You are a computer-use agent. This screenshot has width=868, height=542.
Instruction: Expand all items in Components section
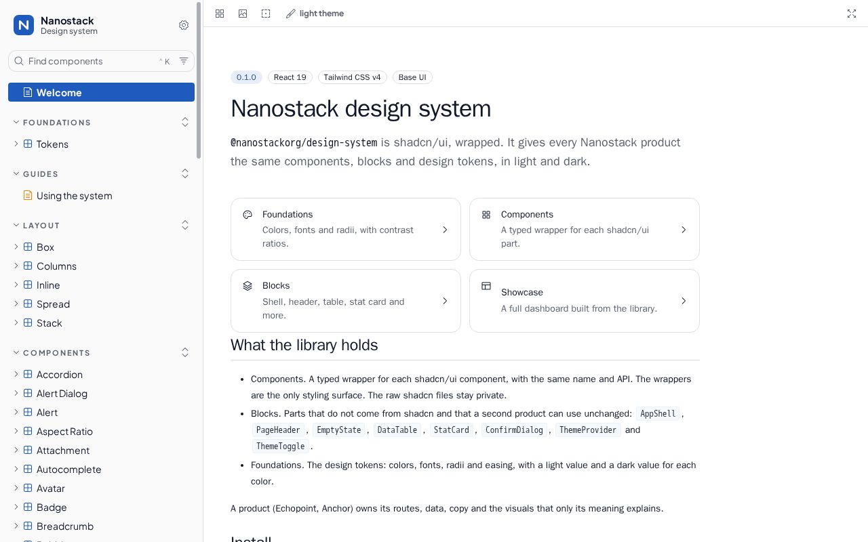tap(185, 353)
